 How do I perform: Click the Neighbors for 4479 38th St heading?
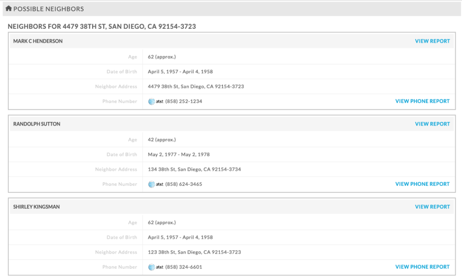tap(102, 27)
